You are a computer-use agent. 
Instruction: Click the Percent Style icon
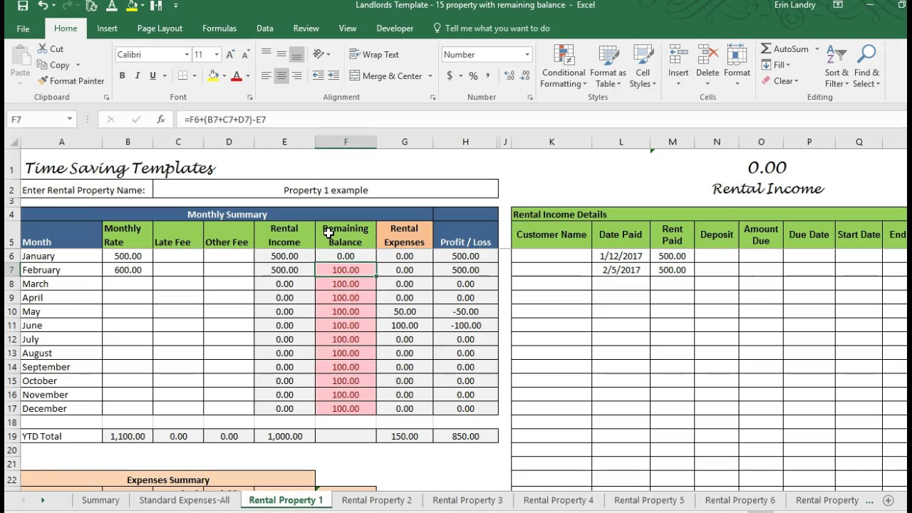pos(472,76)
